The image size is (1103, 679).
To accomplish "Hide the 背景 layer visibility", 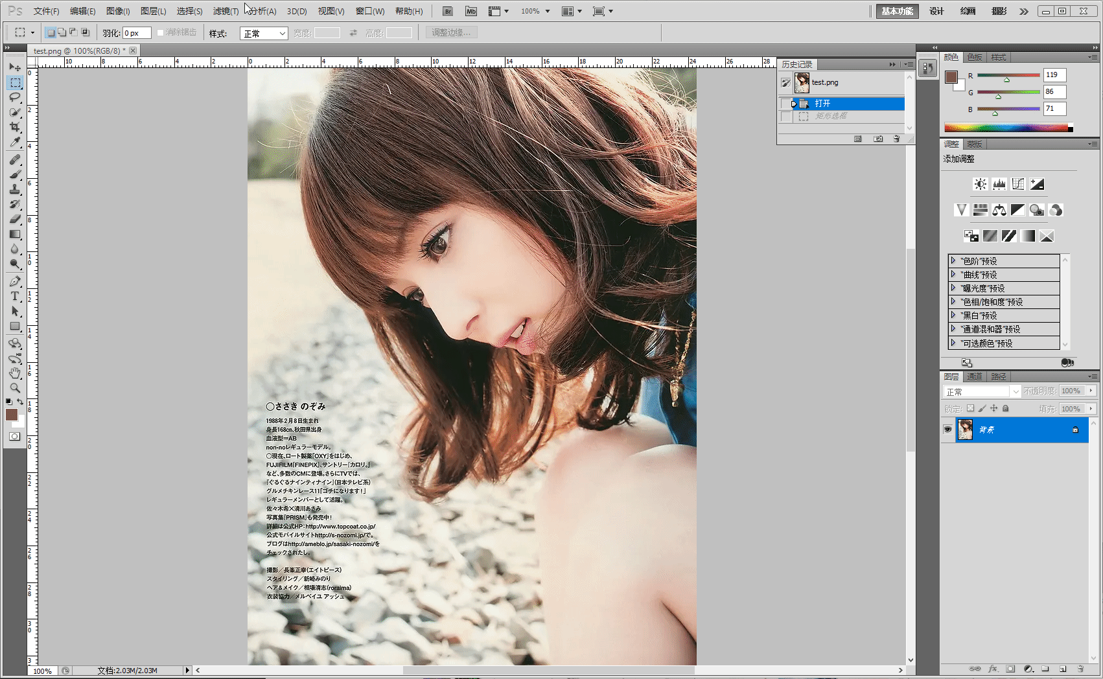I will point(947,430).
